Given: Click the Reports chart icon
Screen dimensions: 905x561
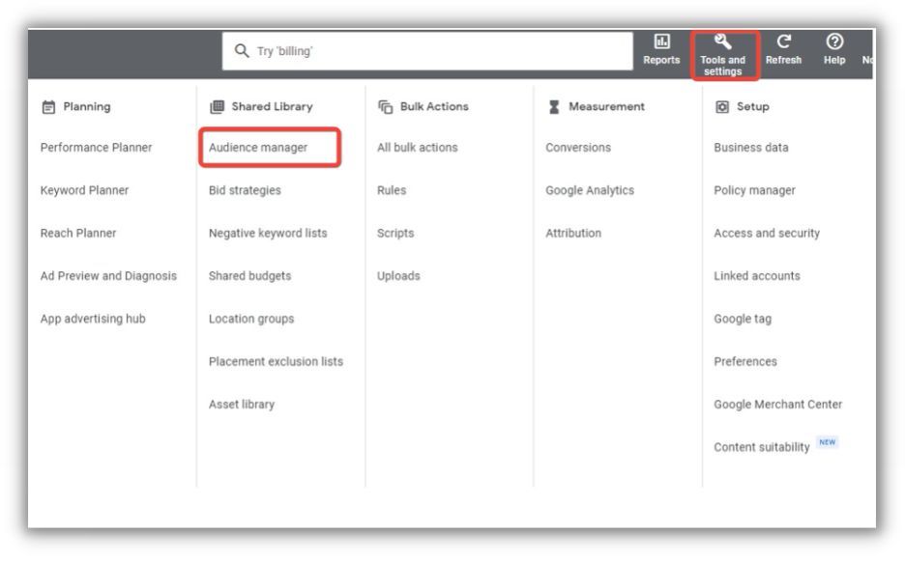Looking at the screenshot, I should [661, 42].
